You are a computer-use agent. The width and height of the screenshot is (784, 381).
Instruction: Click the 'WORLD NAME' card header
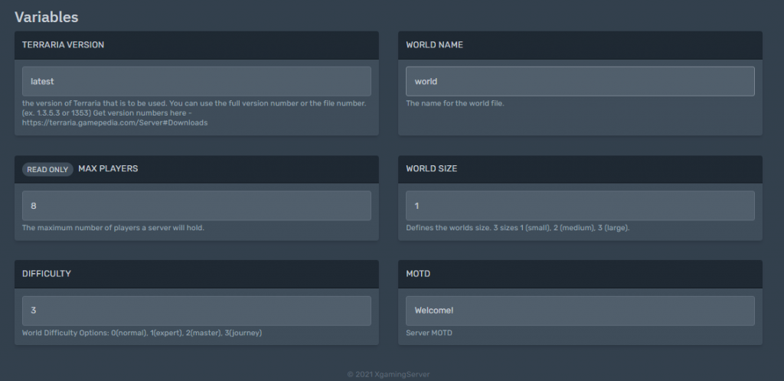click(580, 45)
